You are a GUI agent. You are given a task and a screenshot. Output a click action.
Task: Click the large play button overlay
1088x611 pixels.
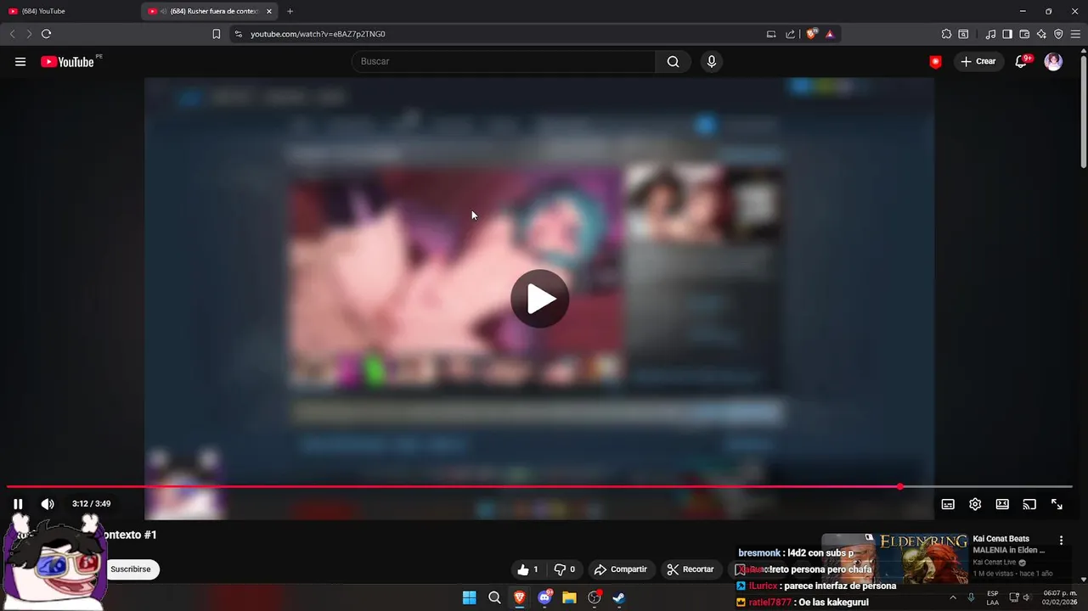(x=540, y=299)
